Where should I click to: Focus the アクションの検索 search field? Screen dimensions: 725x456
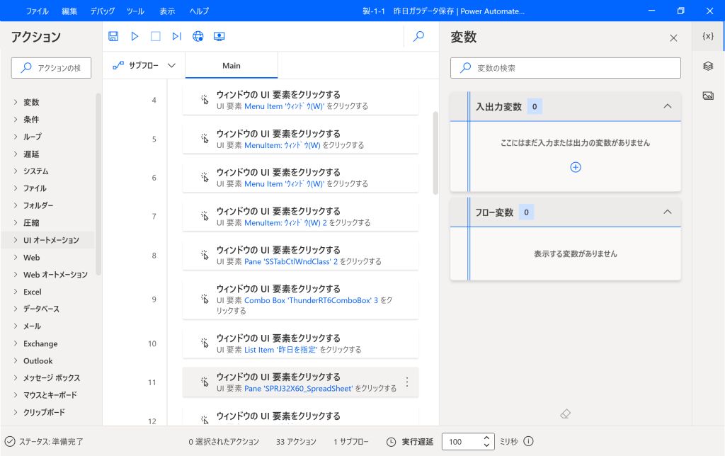[x=51, y=68]
